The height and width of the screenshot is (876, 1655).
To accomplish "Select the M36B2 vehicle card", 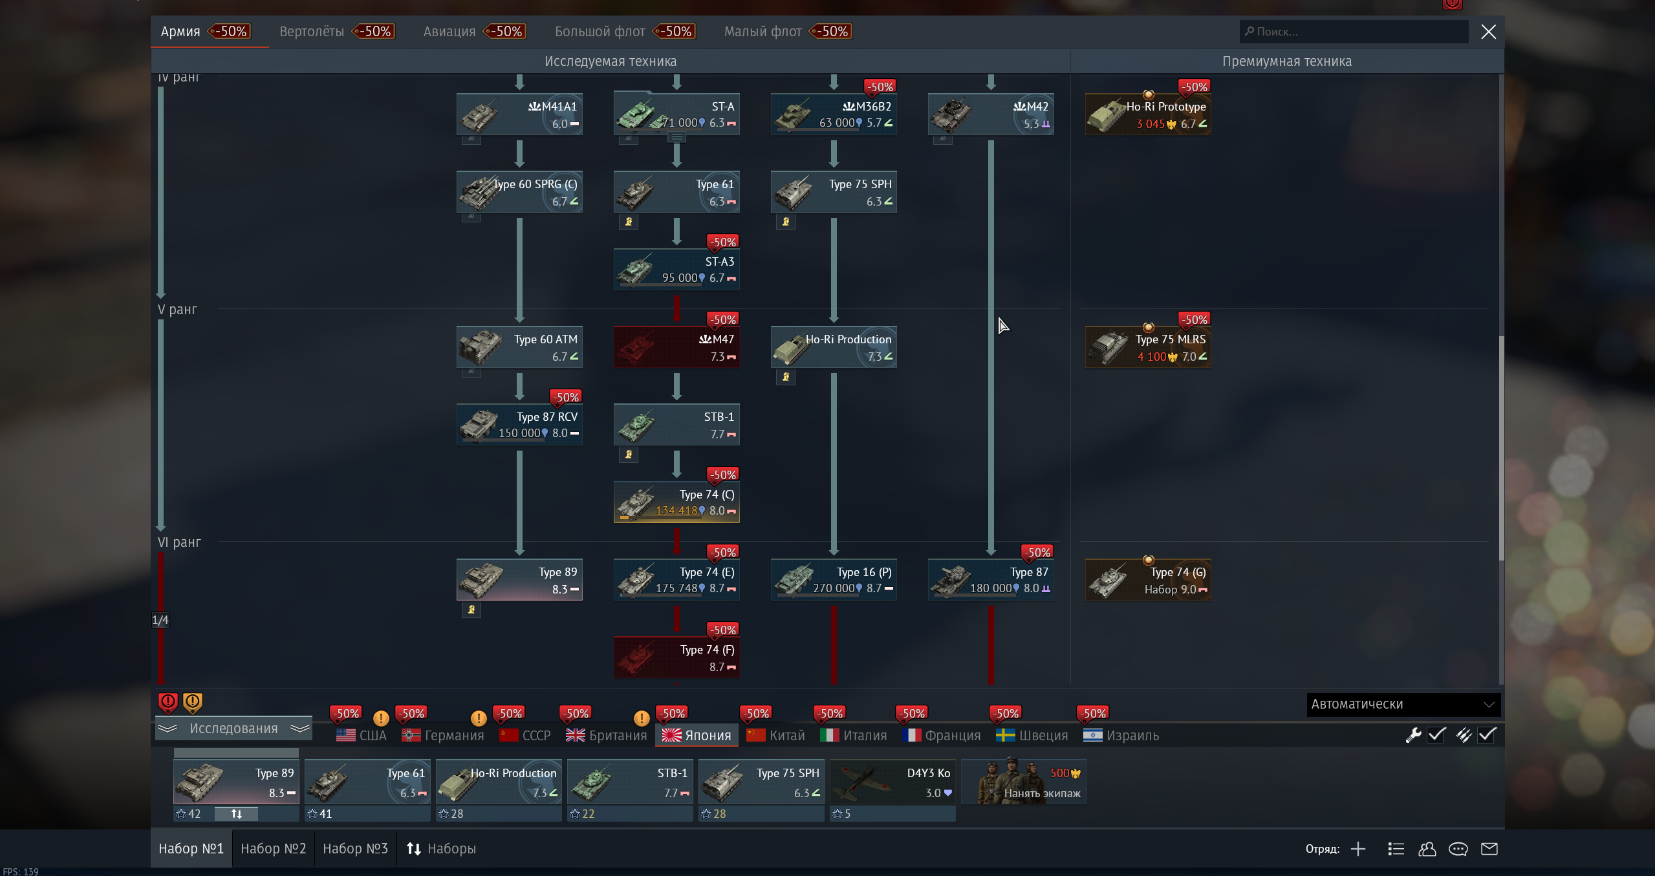I will (x=834, y=114).
